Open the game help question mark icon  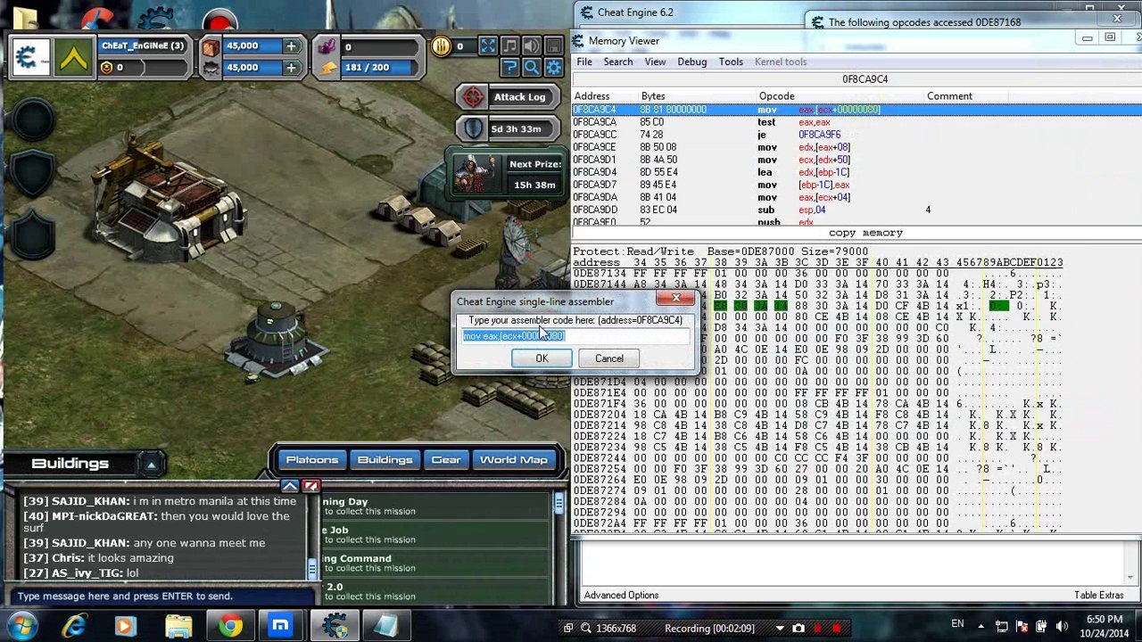pos(509,68)
